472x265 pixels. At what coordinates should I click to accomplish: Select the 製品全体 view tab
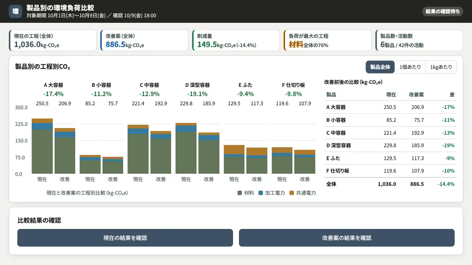(380, 67)
